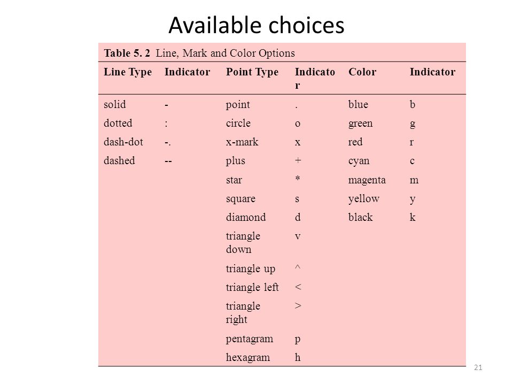
Task: Click the '<' triangle left indicator
Action: [x=298, y=287]
